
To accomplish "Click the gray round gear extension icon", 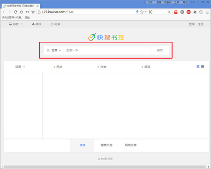I will 182,12.
